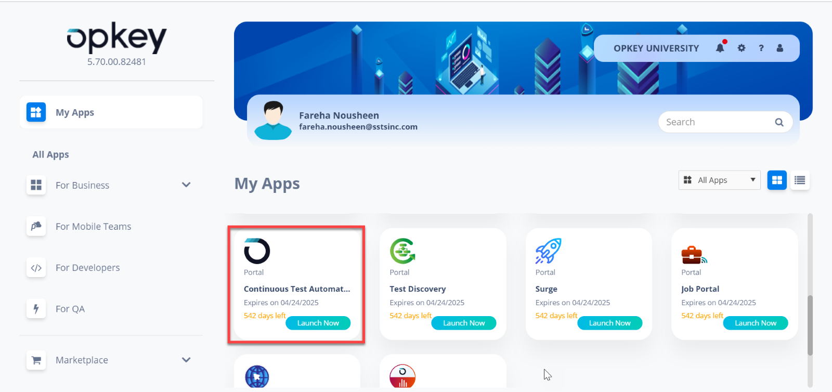Launch Continuous Test Automation app
832x392 pixels.
(318, 323)
